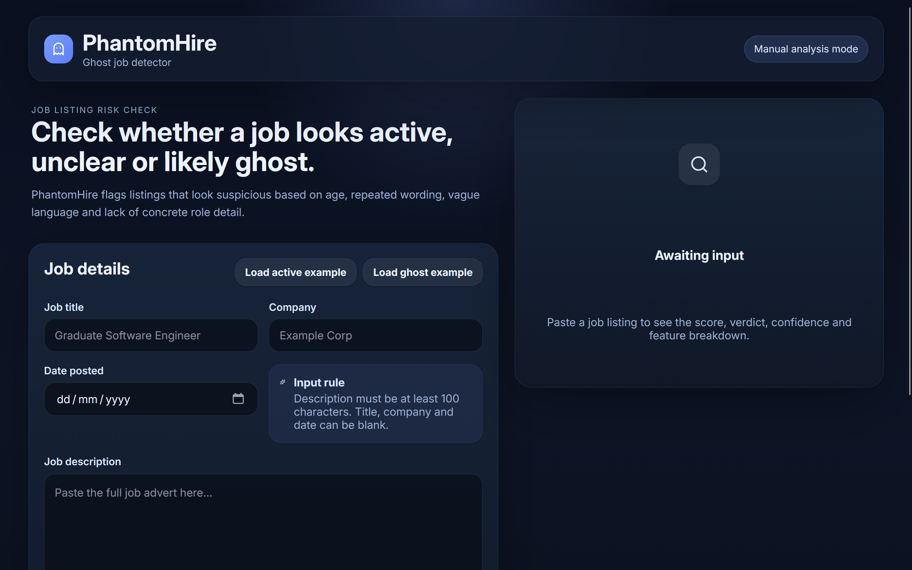The height and width of the screenshot is (570, 912).
Task: Click the day segment of Date posted
Action: click(x=63, y=399)
